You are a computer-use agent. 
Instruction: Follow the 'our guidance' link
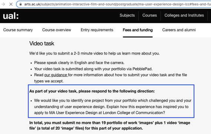pyautogui.click(x=56, y=75)
